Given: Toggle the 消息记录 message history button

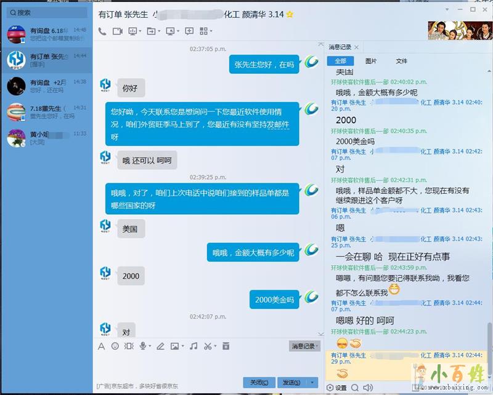Looking at the screenshot, I should 304,346.
